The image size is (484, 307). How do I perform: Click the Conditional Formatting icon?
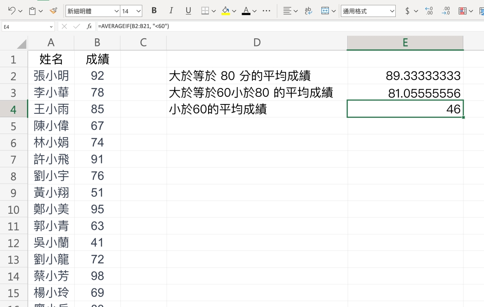coord(463,11)
